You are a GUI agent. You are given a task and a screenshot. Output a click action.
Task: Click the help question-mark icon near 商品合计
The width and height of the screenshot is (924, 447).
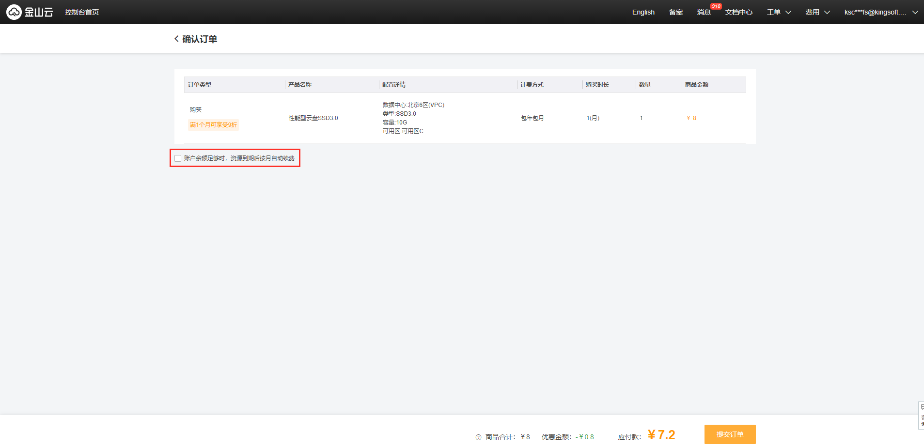click(x=478, y=437)
